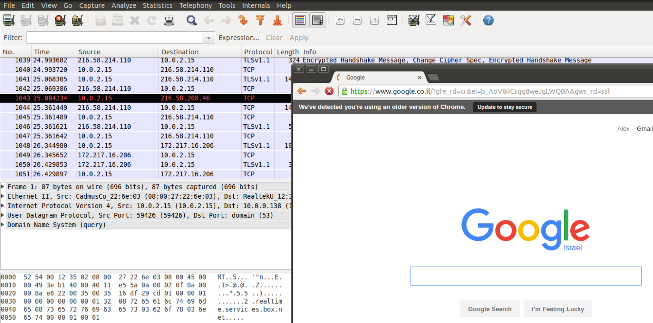The height and width of the screenshot is (323, 653).
Task: Open the Analyze menu
Action: pyautogui.click(x=124, y=5)
